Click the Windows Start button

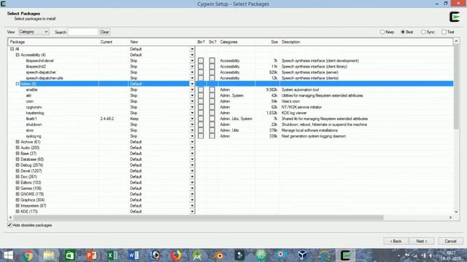point(8,255)
